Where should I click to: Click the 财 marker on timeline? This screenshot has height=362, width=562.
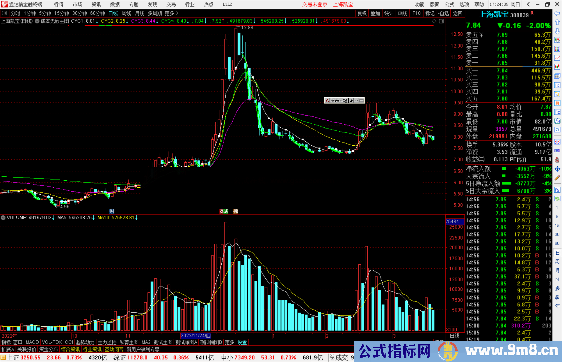tap(112, 211)
